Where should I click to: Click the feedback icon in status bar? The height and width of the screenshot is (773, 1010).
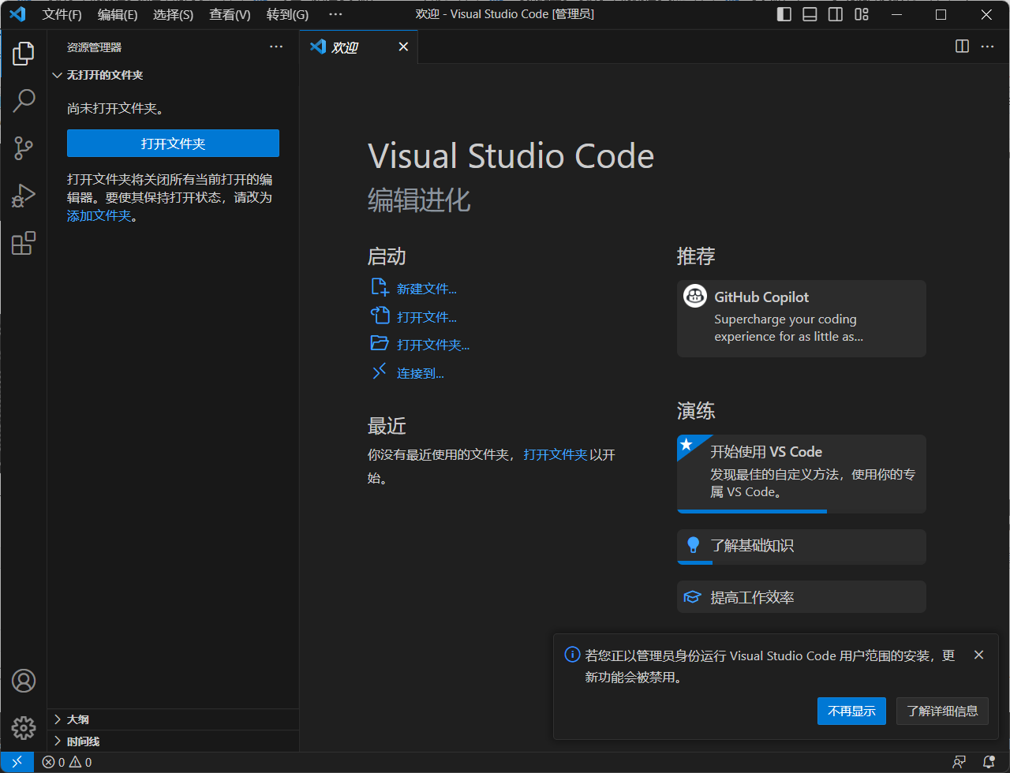[x=959, y=762]
